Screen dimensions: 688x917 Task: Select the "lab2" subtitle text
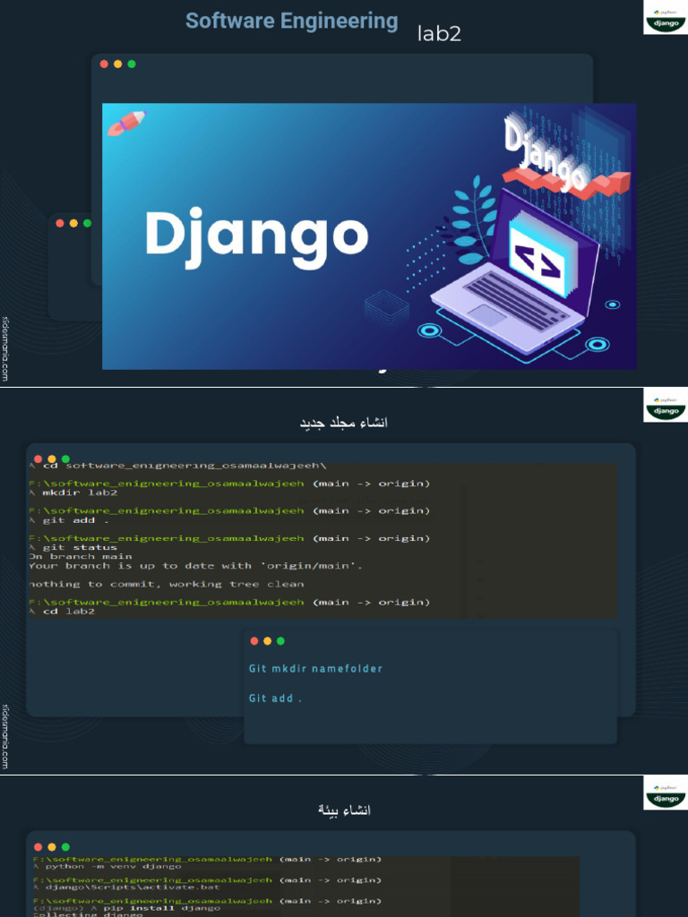point(439,33)
